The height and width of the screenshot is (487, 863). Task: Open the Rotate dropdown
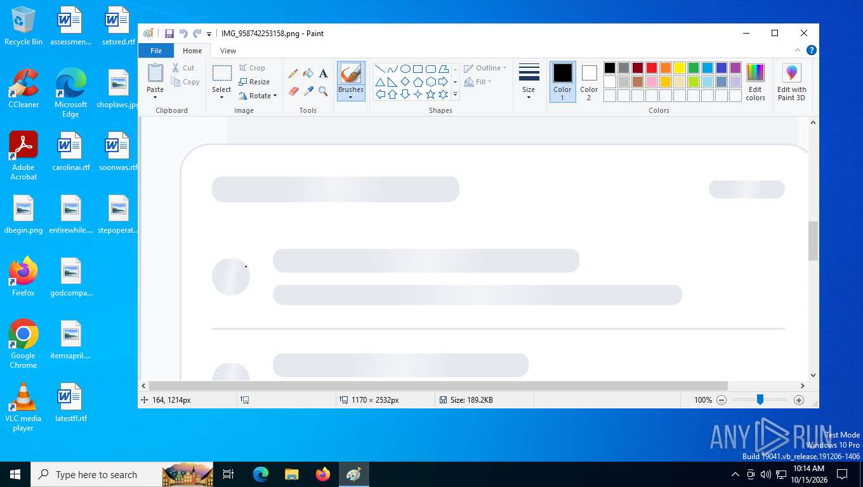[258, 96]
